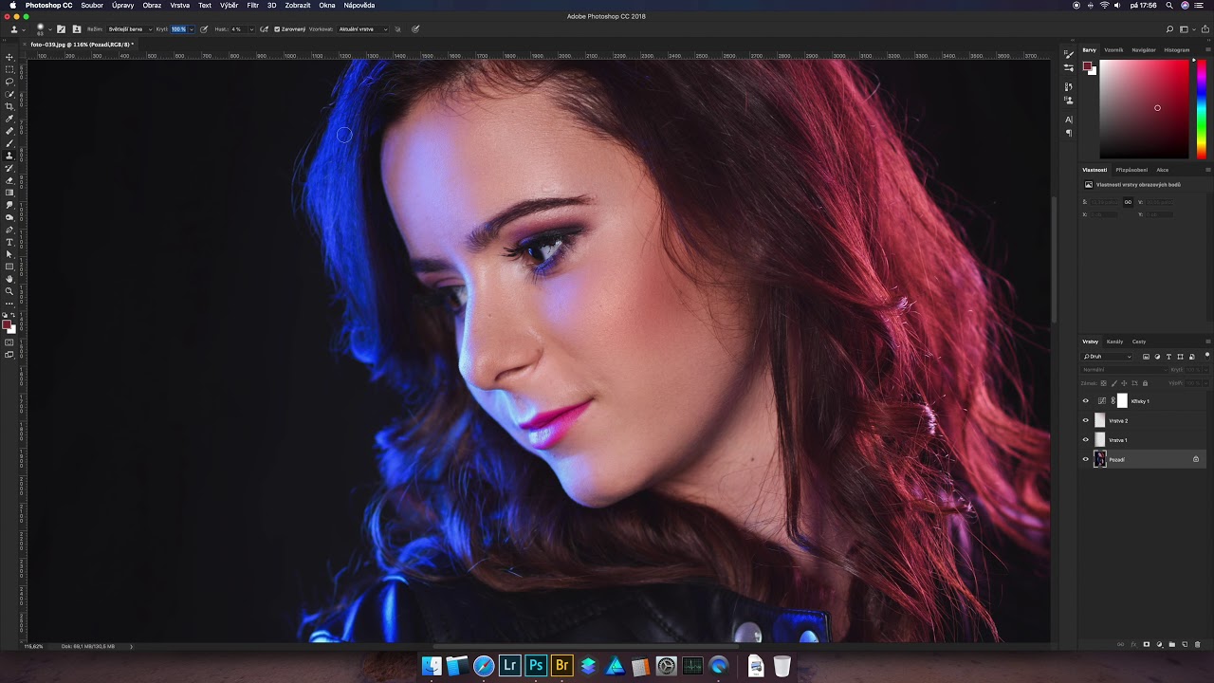Image resolution: width=1214 pixels, height=683 pixels.
Task: Select the Eyedropper tool
Action: click(x=9, y=119)
